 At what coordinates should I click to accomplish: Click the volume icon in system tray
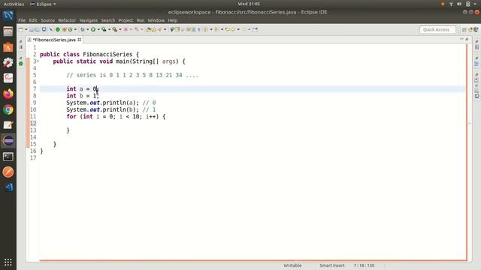pos(459,4)
